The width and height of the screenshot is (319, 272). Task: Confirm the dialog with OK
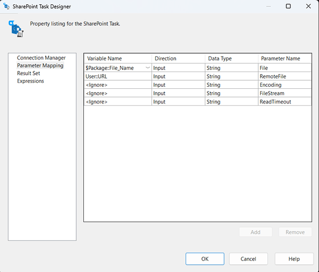(x=205, y=259)
